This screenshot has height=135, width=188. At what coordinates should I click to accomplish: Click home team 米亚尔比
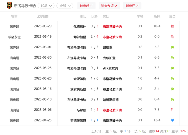pos(80,79)
